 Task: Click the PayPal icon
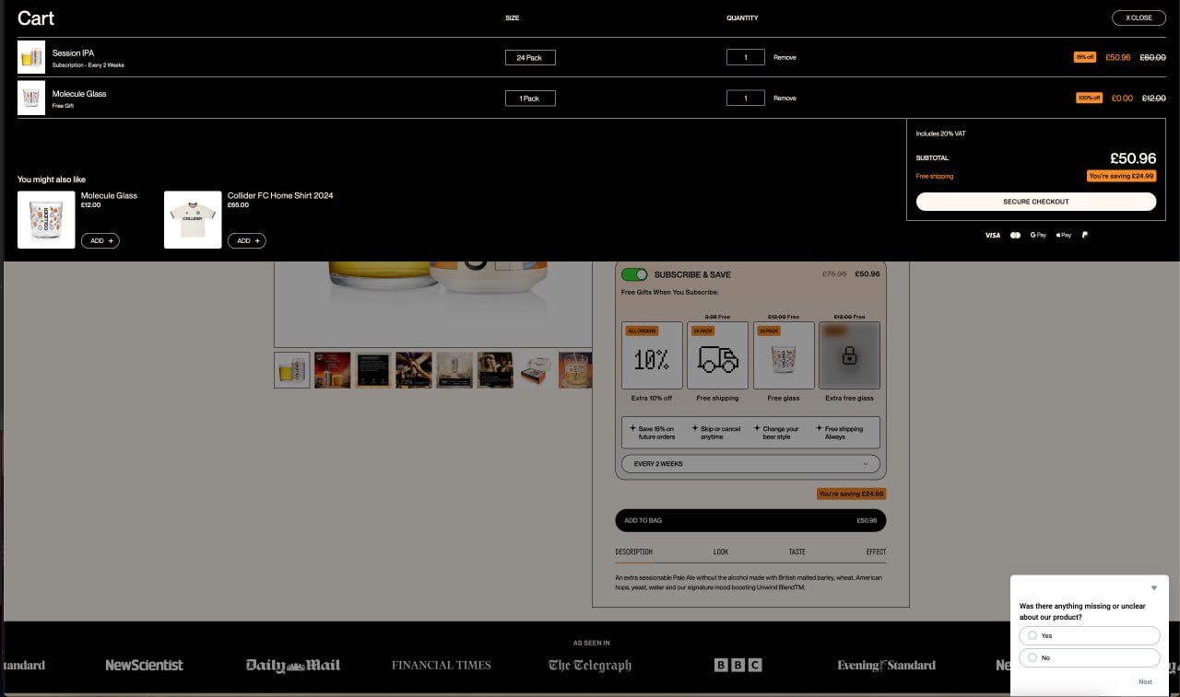click(1085, 236)
